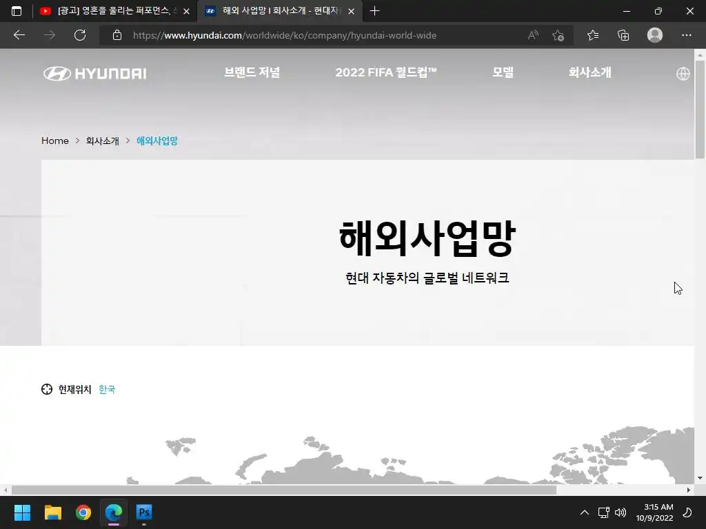Open Google Chrome from taskbar

tap(83, 512)
